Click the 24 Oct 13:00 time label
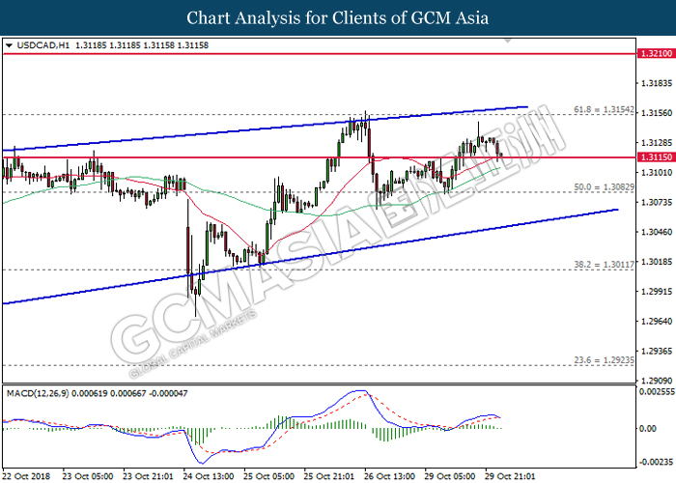The height and width of the screenshot is (483, 676). click(209, 476)
